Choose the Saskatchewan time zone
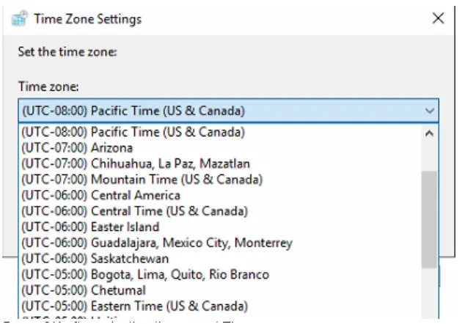Viewport: 465px width, 324px height. tap(95, 259)
